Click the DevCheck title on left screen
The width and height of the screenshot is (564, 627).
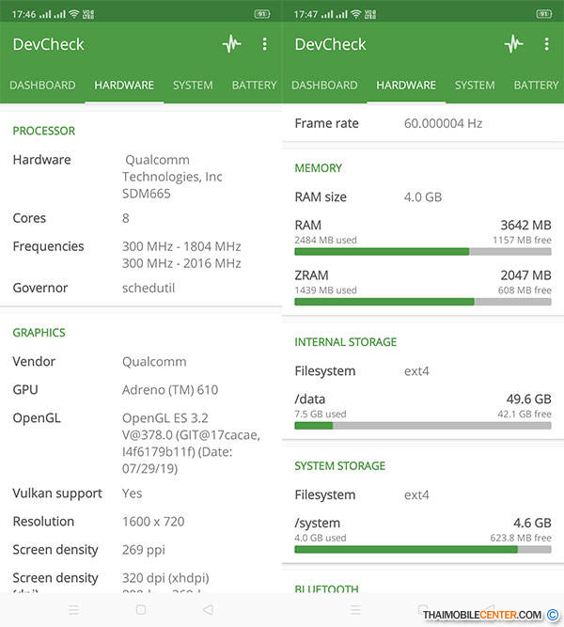click(49, 44)
